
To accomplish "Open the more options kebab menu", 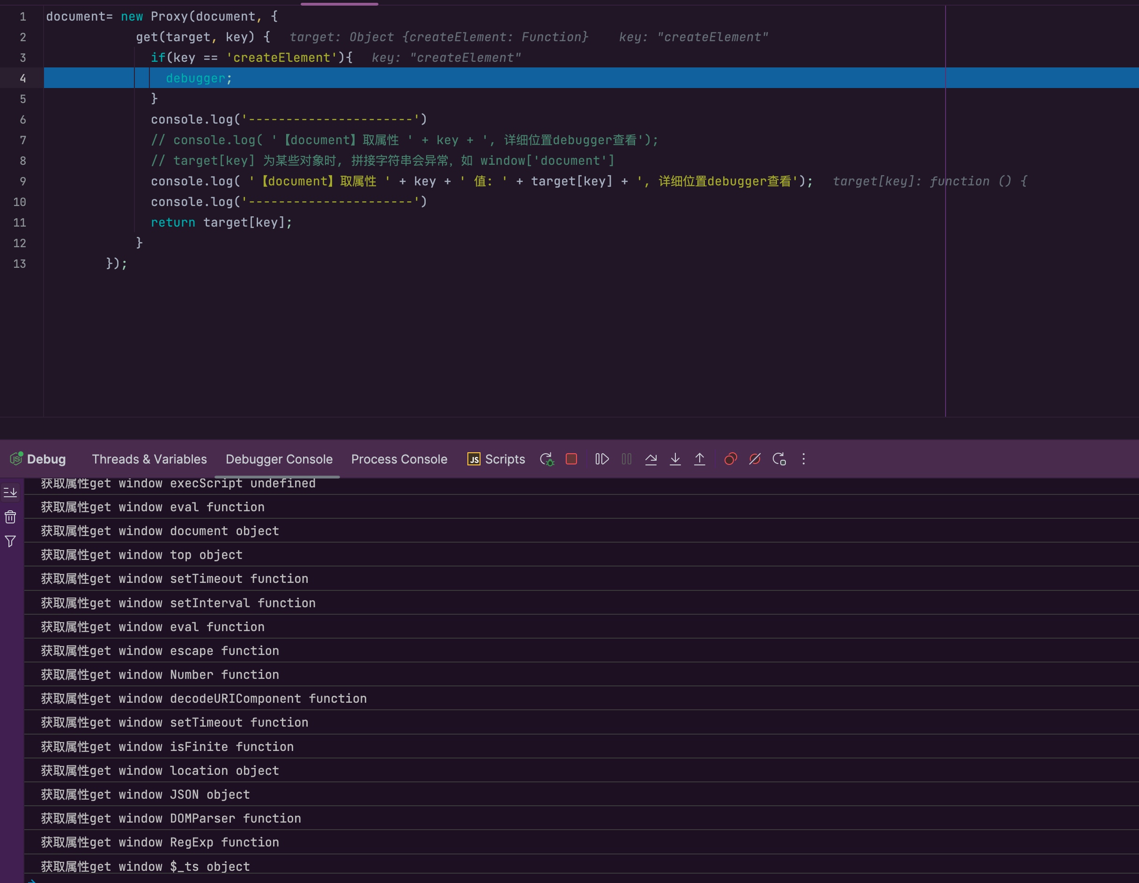I will 804,459.
